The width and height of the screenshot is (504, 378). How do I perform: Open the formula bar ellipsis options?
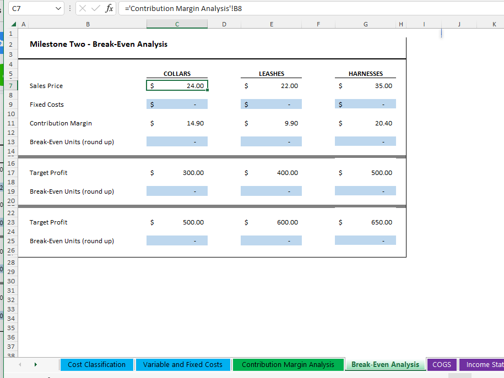click(70, 8)
